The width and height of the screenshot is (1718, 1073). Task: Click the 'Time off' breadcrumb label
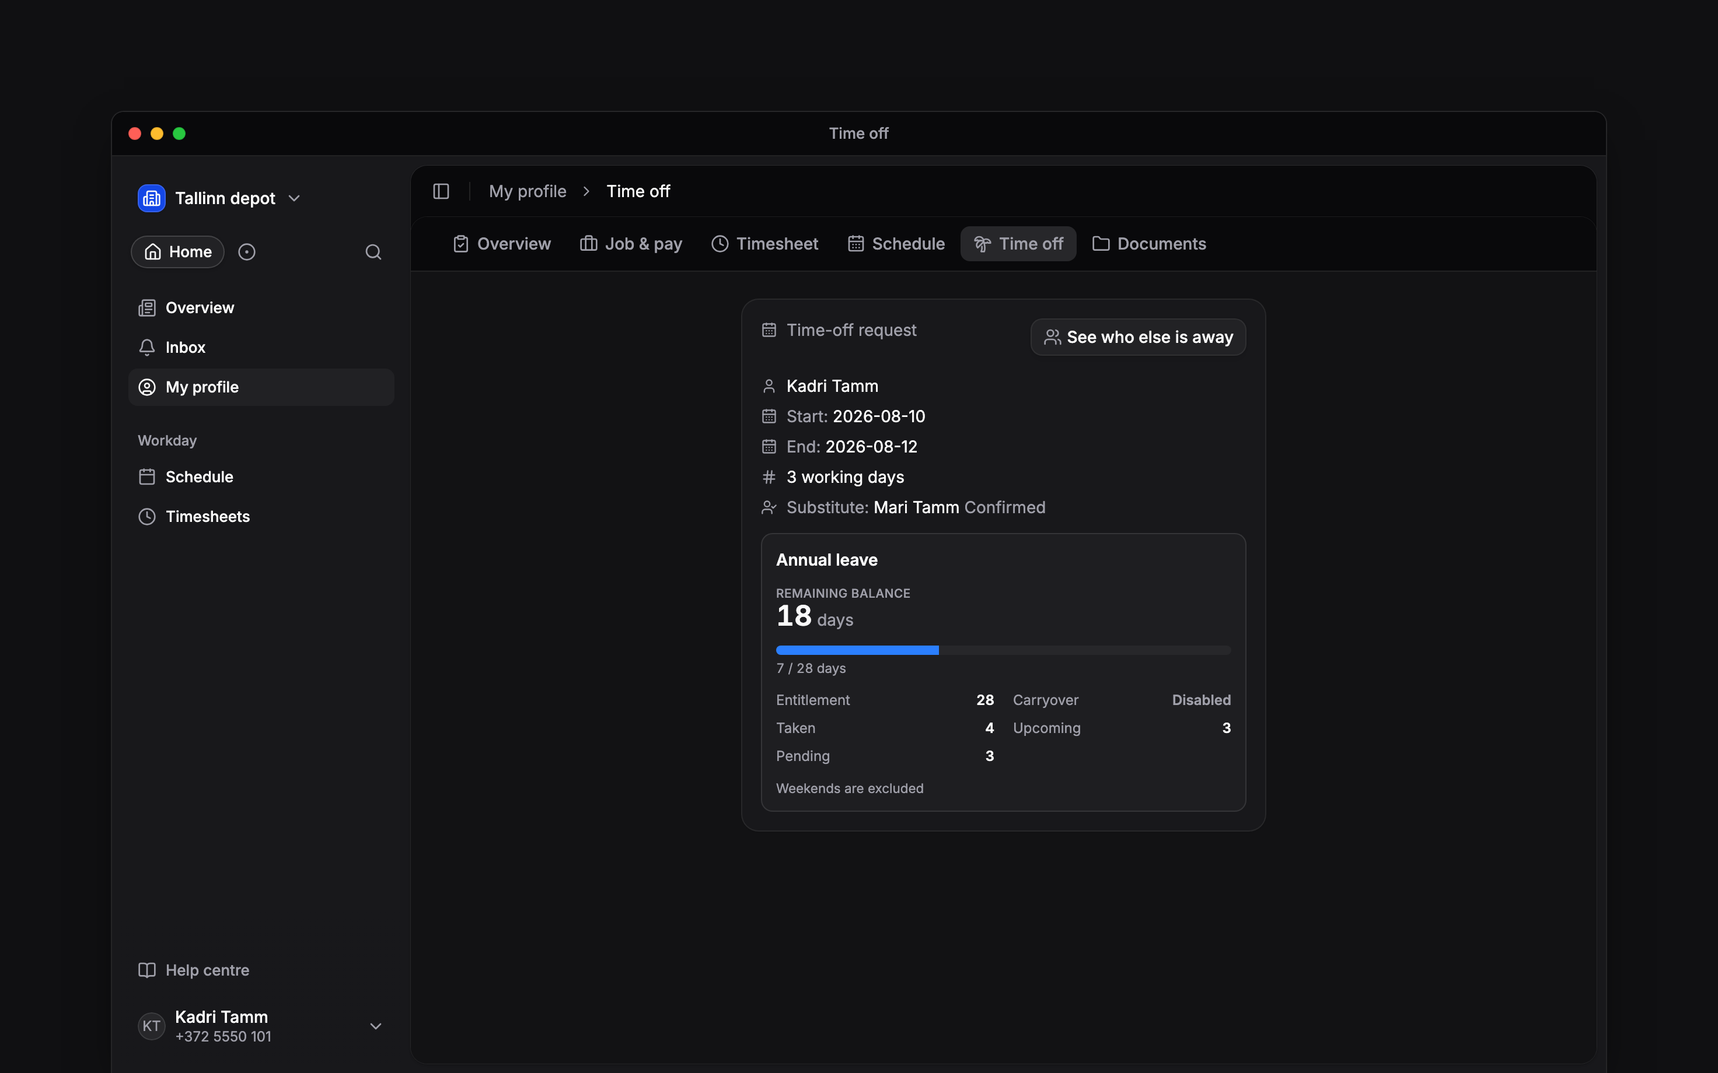pyautogui.click(x=638, y=192)
